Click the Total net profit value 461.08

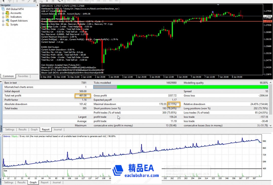83,96
